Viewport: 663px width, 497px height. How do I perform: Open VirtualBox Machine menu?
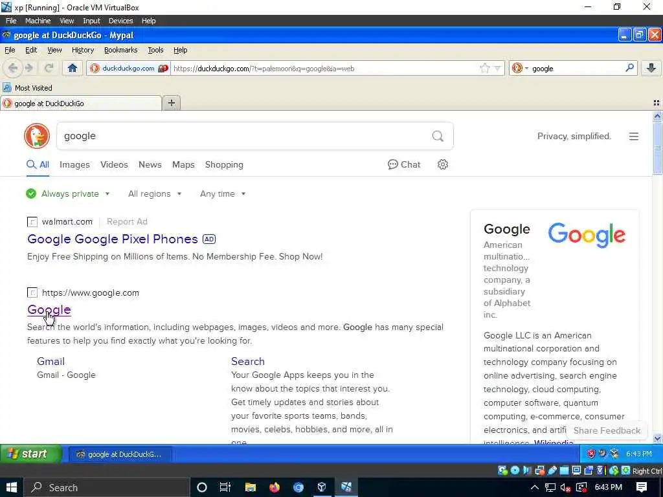[x=38, y=21]
